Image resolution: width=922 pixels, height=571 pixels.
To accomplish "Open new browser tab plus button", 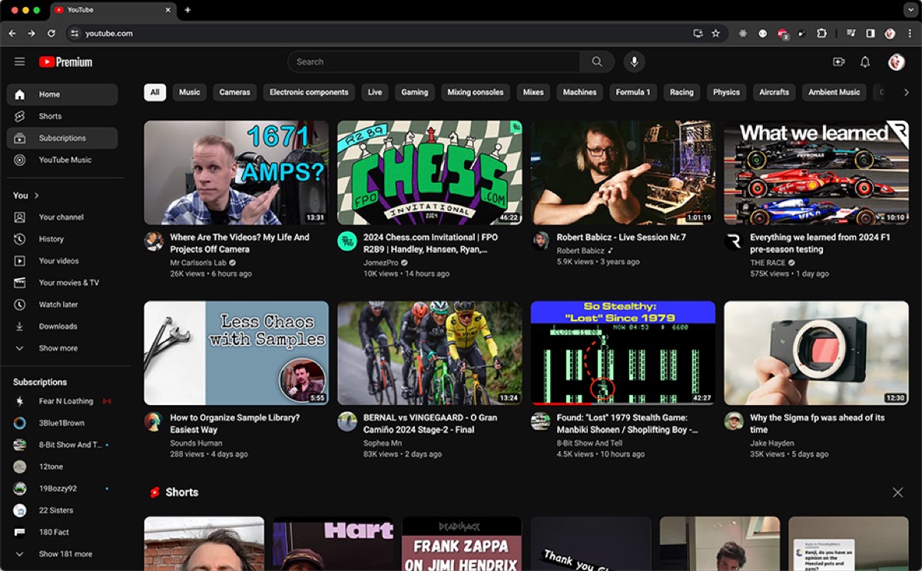I will click(187, 10).
